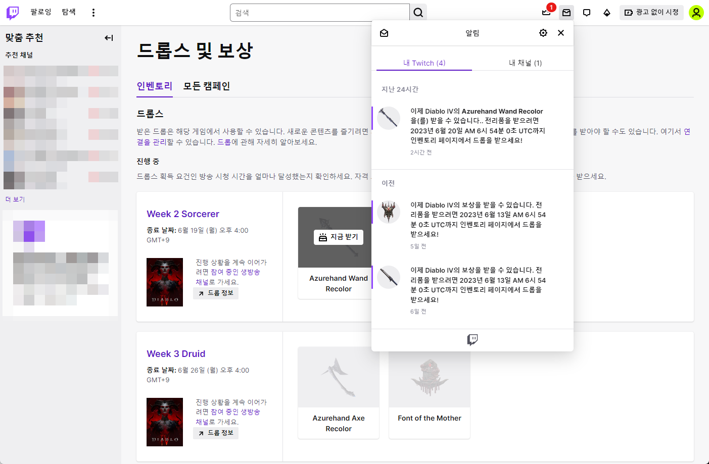The height and width of the screenshot is (464, 709).
Task: Toggle the notifications inbox icon in the top bar
Action: point(566,13)
